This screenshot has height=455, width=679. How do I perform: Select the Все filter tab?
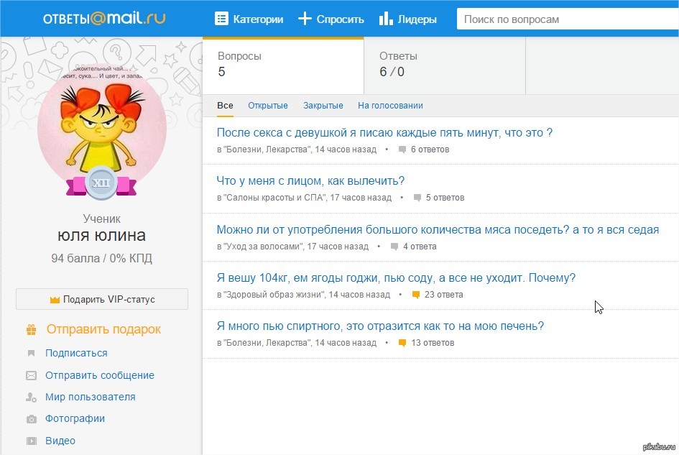point(225,106)
